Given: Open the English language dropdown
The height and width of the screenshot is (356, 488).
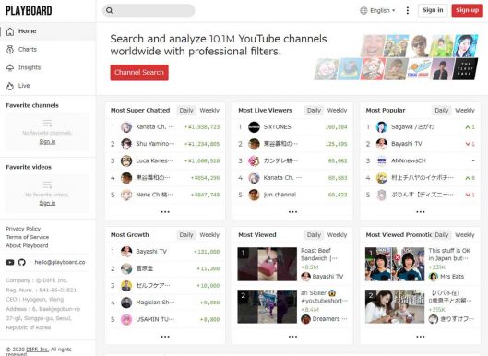Looking at the screenshot, I should (x=377, y=10).
